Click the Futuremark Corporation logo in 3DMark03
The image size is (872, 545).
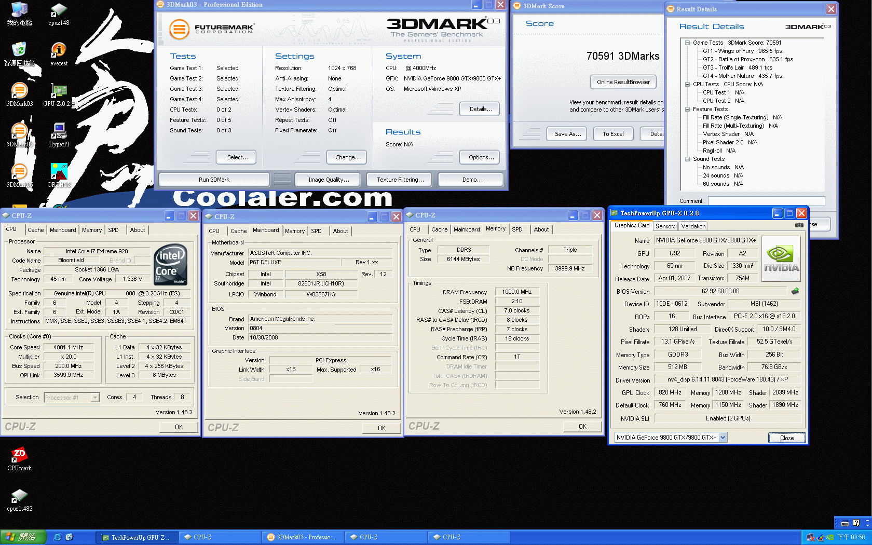tap(212, 29)
